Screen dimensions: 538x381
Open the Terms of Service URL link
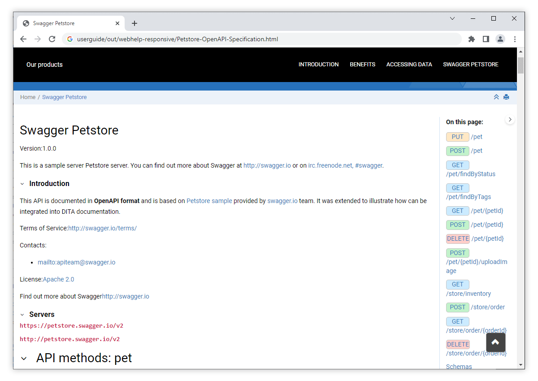tap(102, 228)
